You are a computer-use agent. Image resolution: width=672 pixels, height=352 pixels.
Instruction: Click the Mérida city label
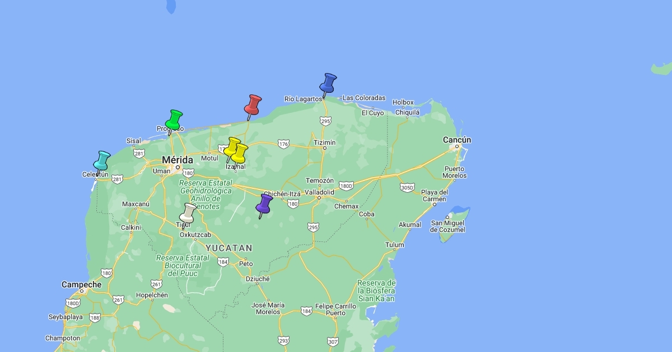(x=178, y=160)
